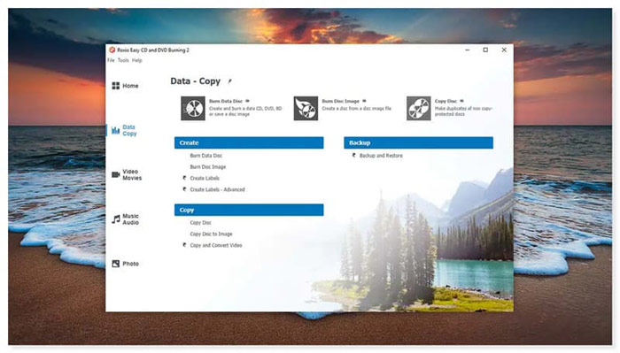The width and height of the screenshot is (620, 353).
Task: Click pin icon next to Copy Disc title
Action: (461, 101)
